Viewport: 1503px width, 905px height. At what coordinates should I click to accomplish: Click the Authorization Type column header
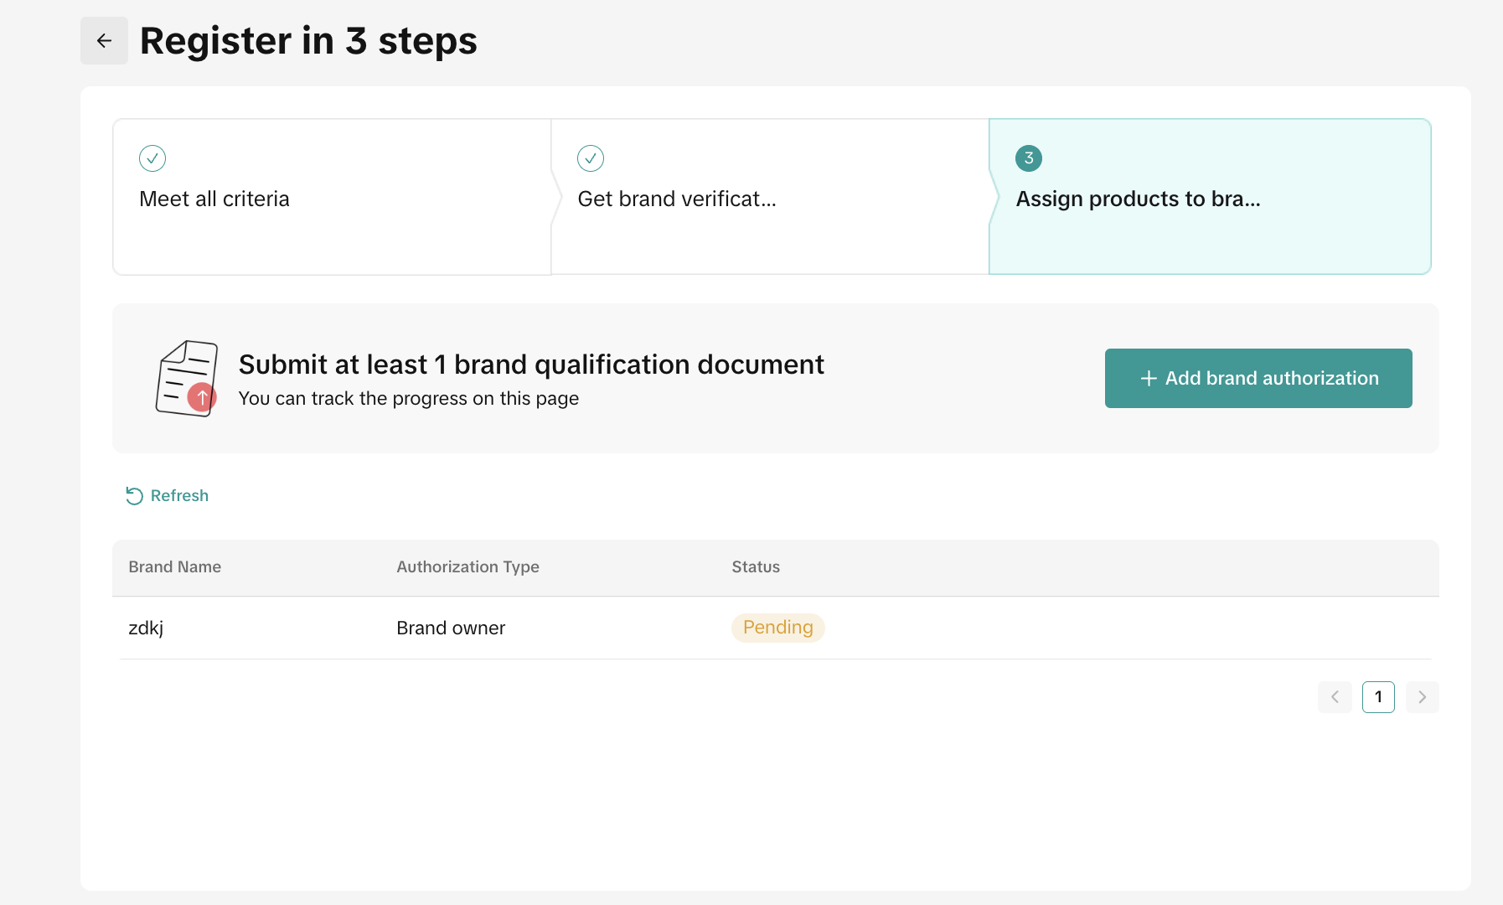tap(467, 567)
